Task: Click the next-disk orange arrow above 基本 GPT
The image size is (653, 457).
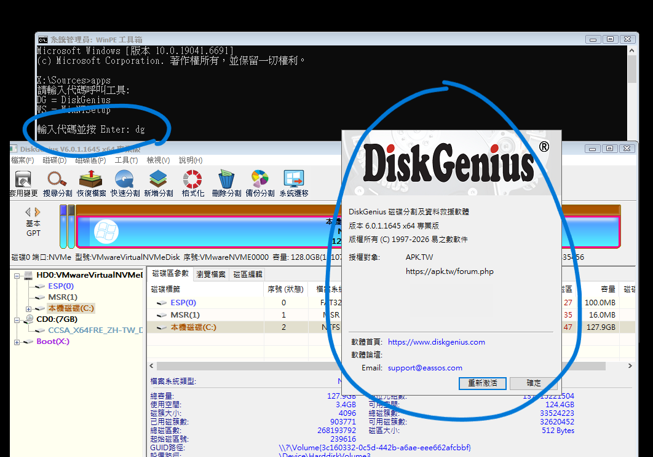Action: click(38, 212)
